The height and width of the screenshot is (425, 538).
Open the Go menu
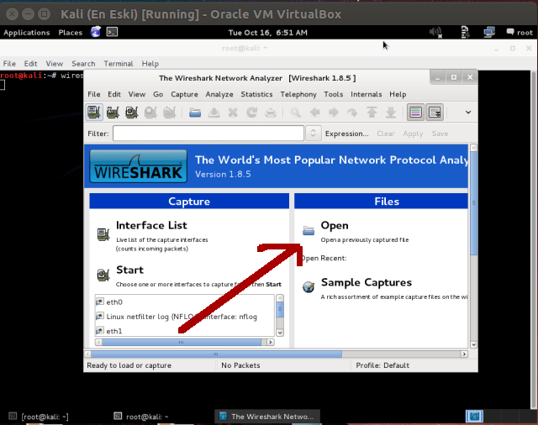[158, 94]
